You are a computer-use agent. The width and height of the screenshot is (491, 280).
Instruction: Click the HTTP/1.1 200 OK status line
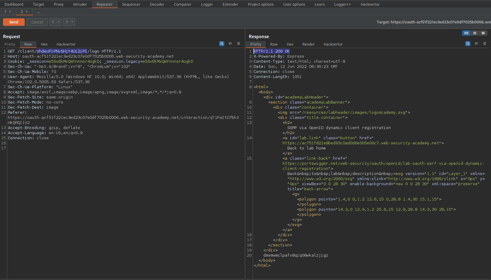pyautogui.click(x=272, y=51)
